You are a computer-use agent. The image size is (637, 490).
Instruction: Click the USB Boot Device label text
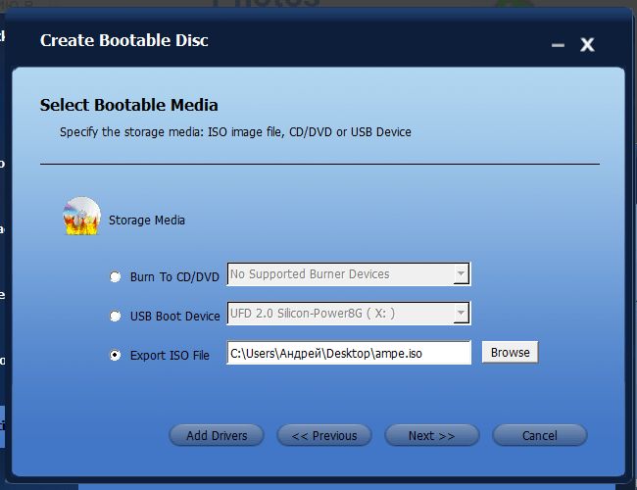175,316
